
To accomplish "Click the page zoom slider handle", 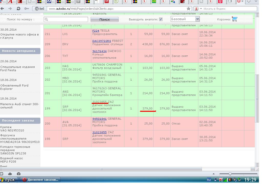I will (230, 174).
